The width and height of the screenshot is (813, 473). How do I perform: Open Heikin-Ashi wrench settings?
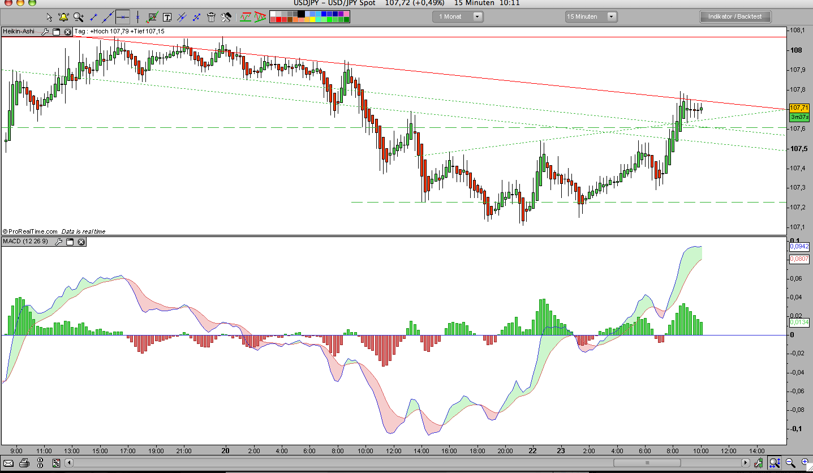click(x=45, y=32)
